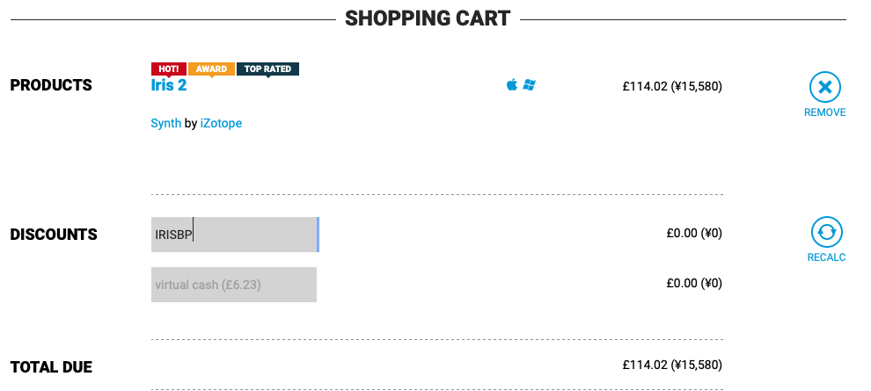The image size is (871, 391).
Task: Click the dark TOP RATED badge
Action: [x=267, y=69]
